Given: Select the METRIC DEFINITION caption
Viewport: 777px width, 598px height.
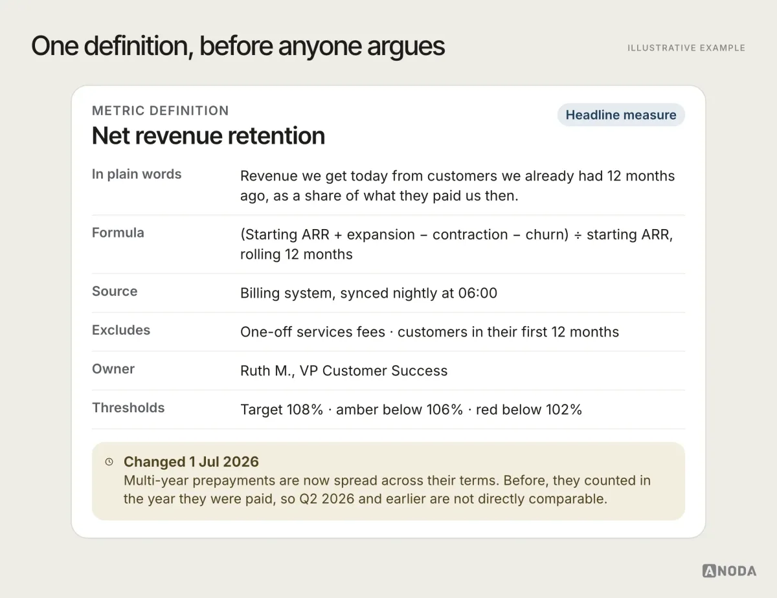Looking at the screenshot, I should (x=161, y=111).
